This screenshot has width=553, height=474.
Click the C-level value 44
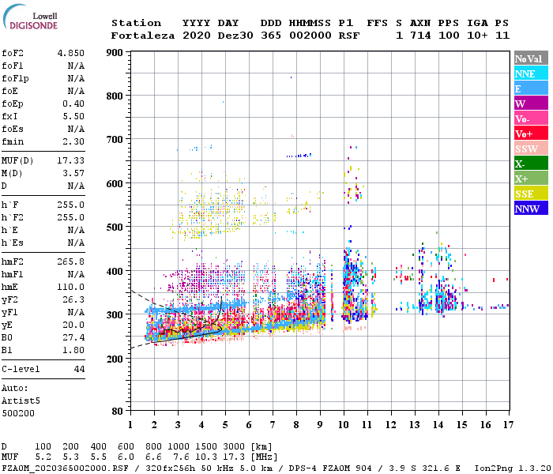[79, 369]
